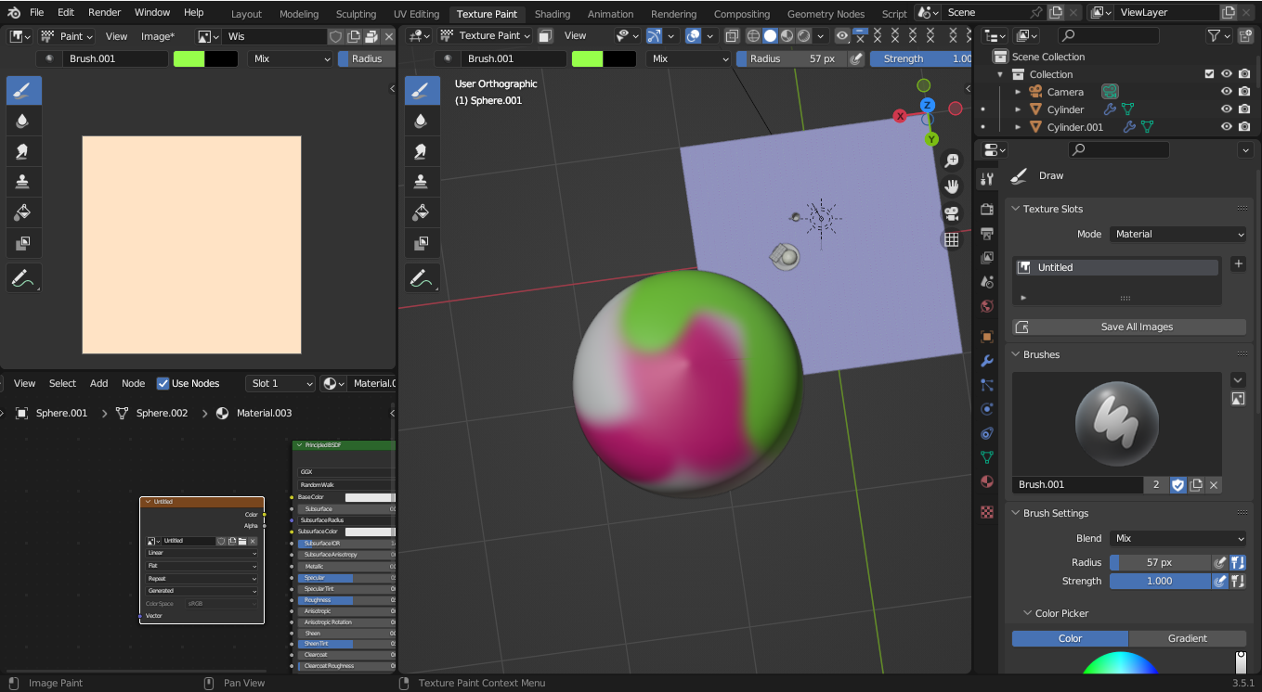Screen dimensions: 1262x692
Task: Switch to the Sculpting workspace tab
Action: coord(356,14)
